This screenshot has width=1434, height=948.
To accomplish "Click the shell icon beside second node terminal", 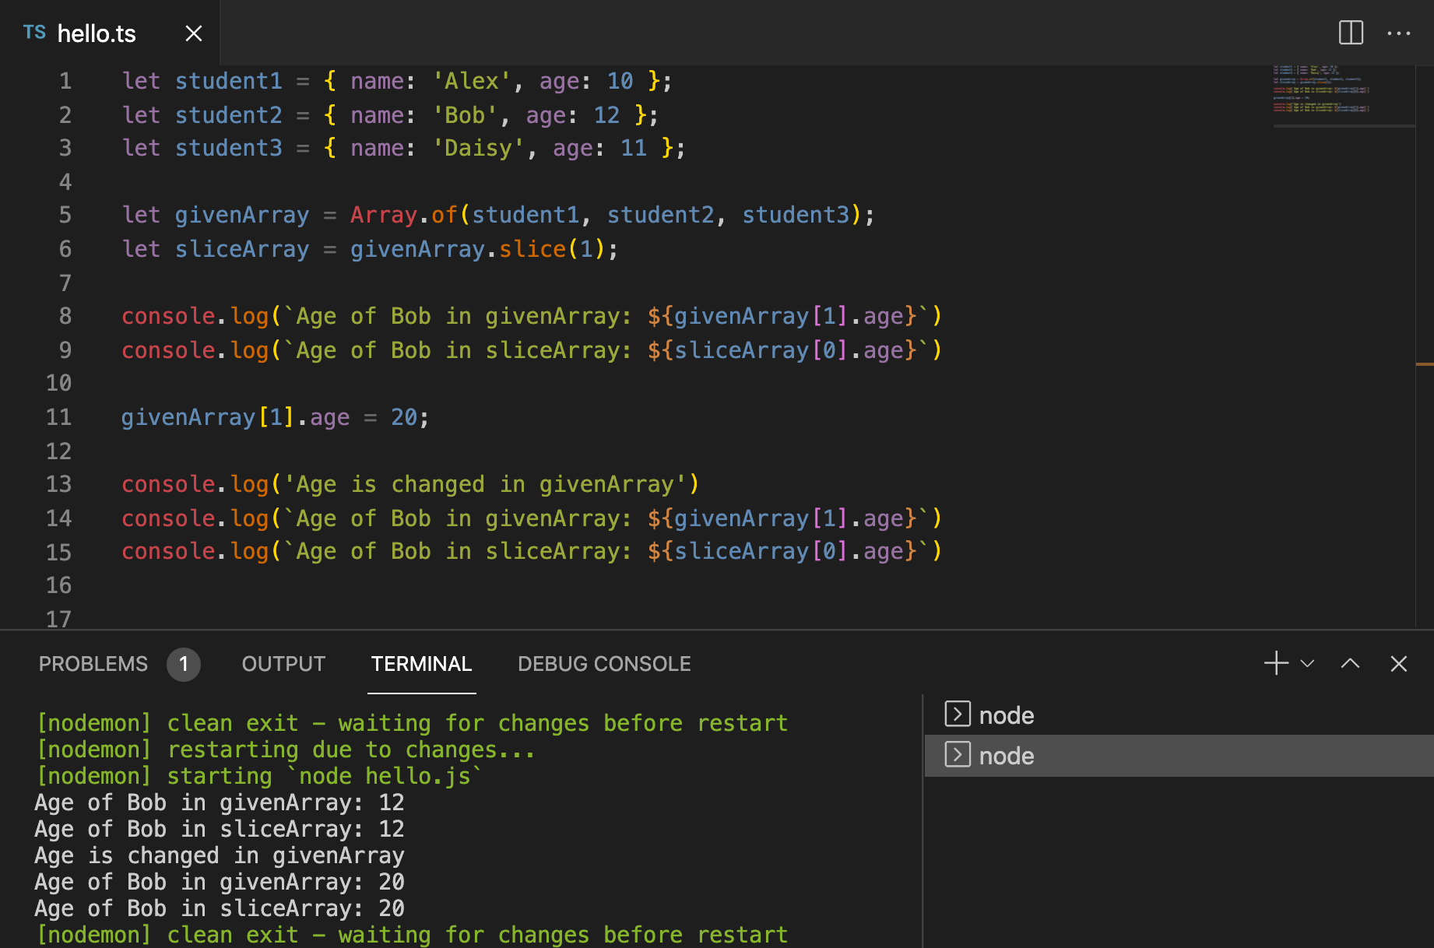I will click(x=958, y=754).
